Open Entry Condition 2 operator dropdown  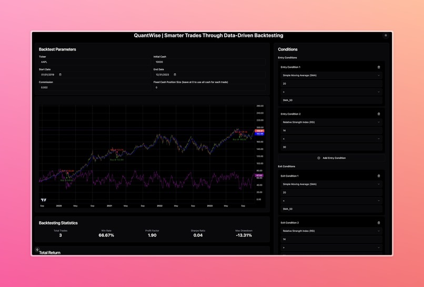pos(331,139)
